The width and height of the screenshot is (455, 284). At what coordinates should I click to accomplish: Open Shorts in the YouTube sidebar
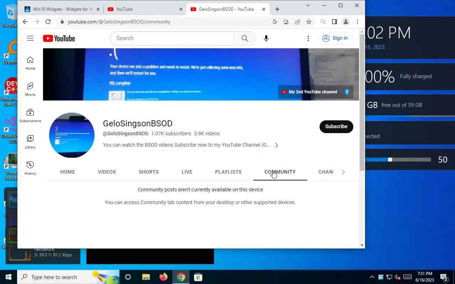click(30, 89)
